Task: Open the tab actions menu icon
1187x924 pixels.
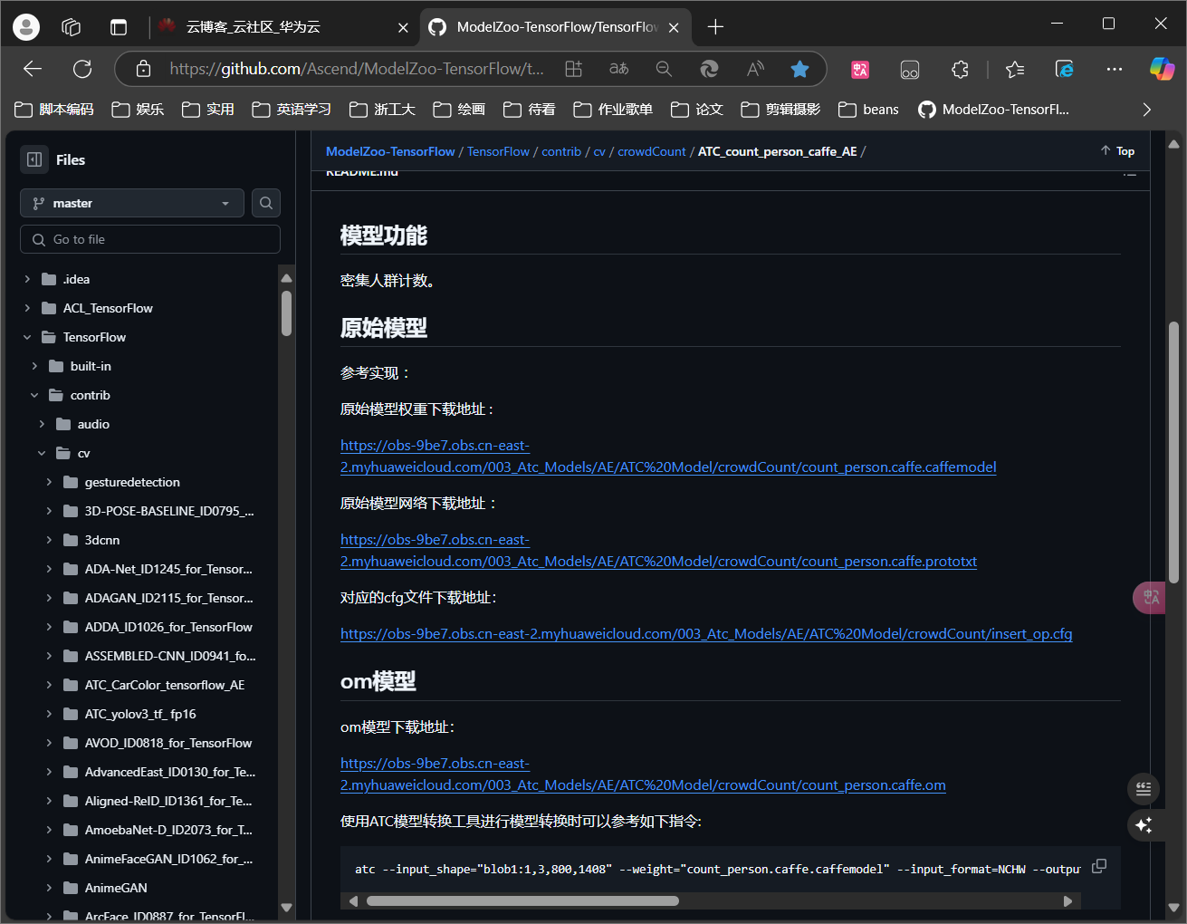Action: click(119, 27)
